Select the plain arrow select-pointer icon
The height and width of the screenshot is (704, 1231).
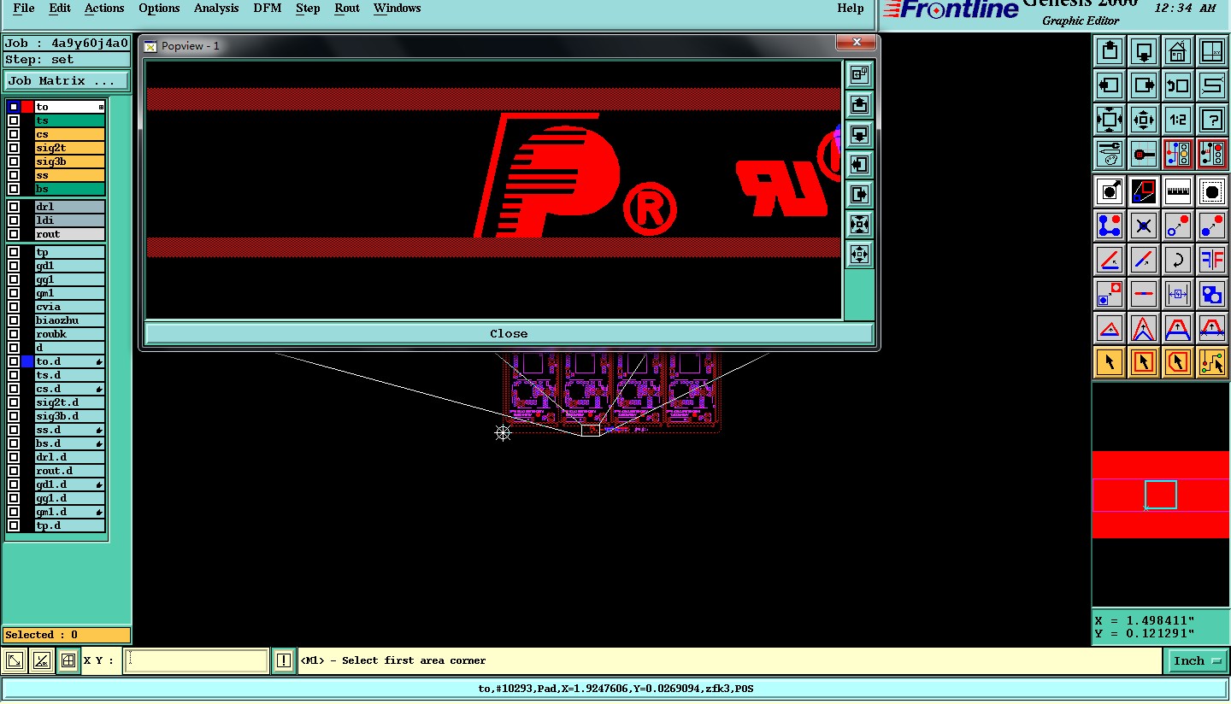tap(1110, 362)
